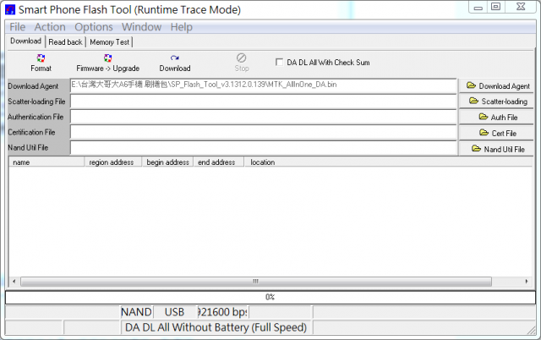Switch to the Download tab
Image resolution: width=541 pixels, height=340 pixels.
25,41
